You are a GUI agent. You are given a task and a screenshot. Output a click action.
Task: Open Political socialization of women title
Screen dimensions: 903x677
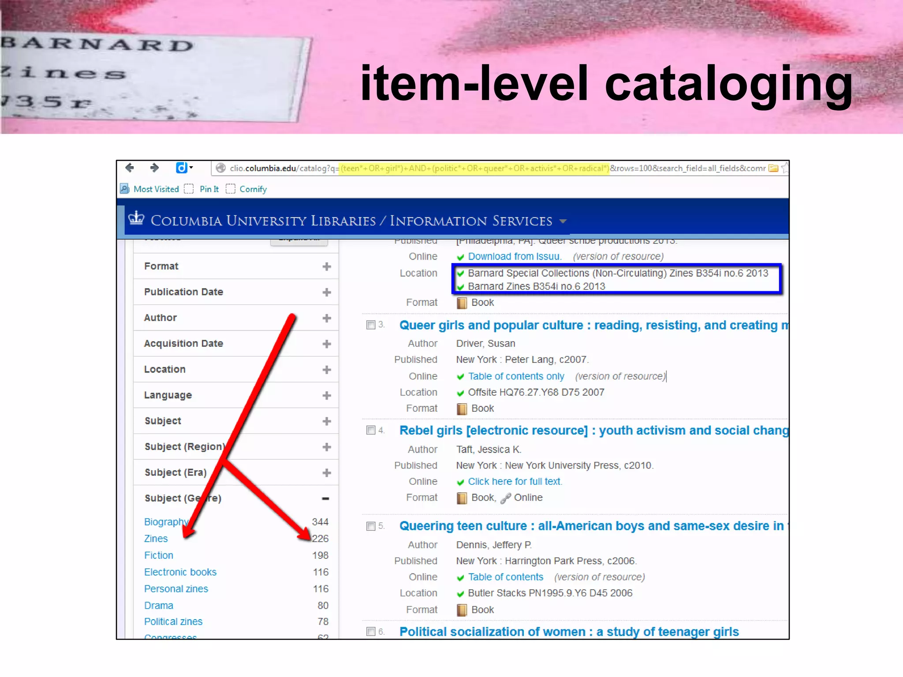(569, 632)
